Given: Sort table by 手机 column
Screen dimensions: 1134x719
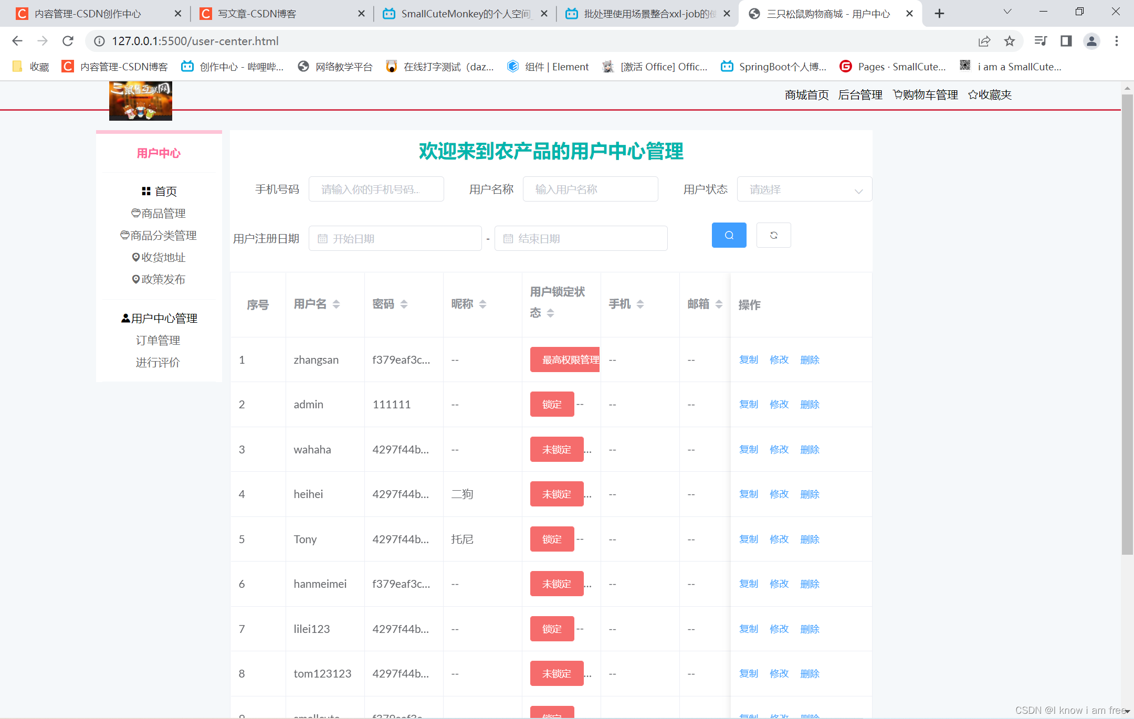Looking at the screenshot, I should click(x=640, y=304).
